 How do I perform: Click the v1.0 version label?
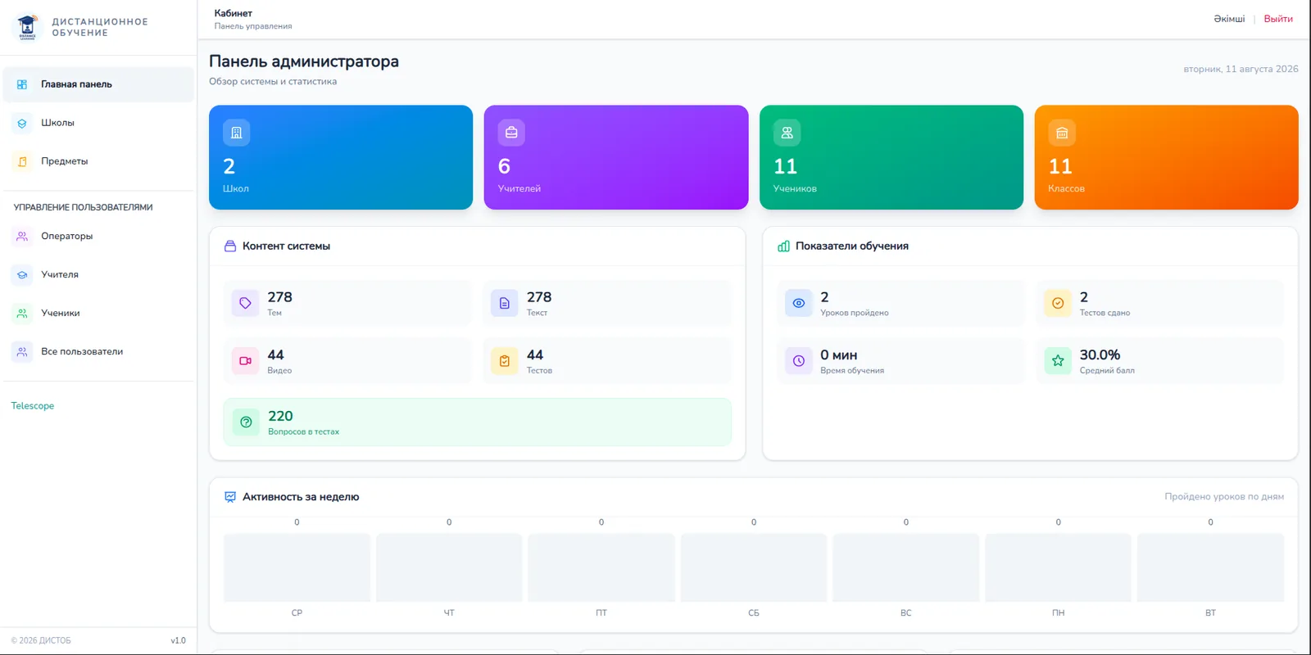(x=179, y=641)
